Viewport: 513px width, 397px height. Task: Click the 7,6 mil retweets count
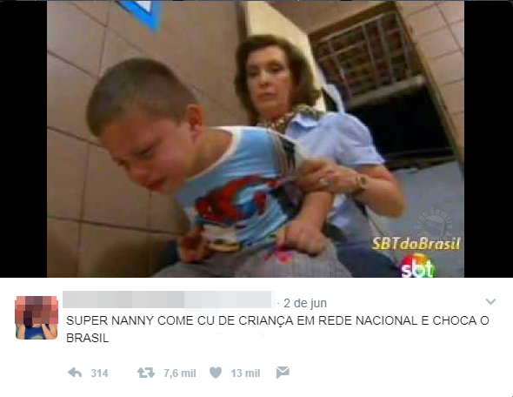click(180, 373)
